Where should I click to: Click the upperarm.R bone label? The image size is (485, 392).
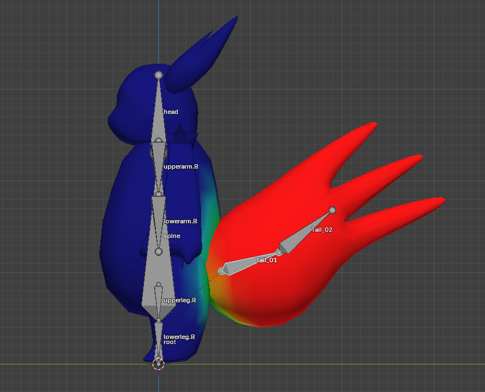pyautogui.click(x=180, y=167)
